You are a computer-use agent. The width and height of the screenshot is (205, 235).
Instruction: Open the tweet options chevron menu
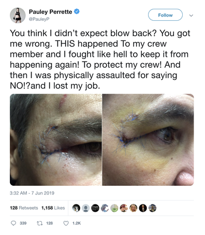click(191, 16)
